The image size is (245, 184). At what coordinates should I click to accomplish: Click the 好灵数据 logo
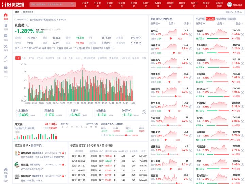(x=13, y=4)
